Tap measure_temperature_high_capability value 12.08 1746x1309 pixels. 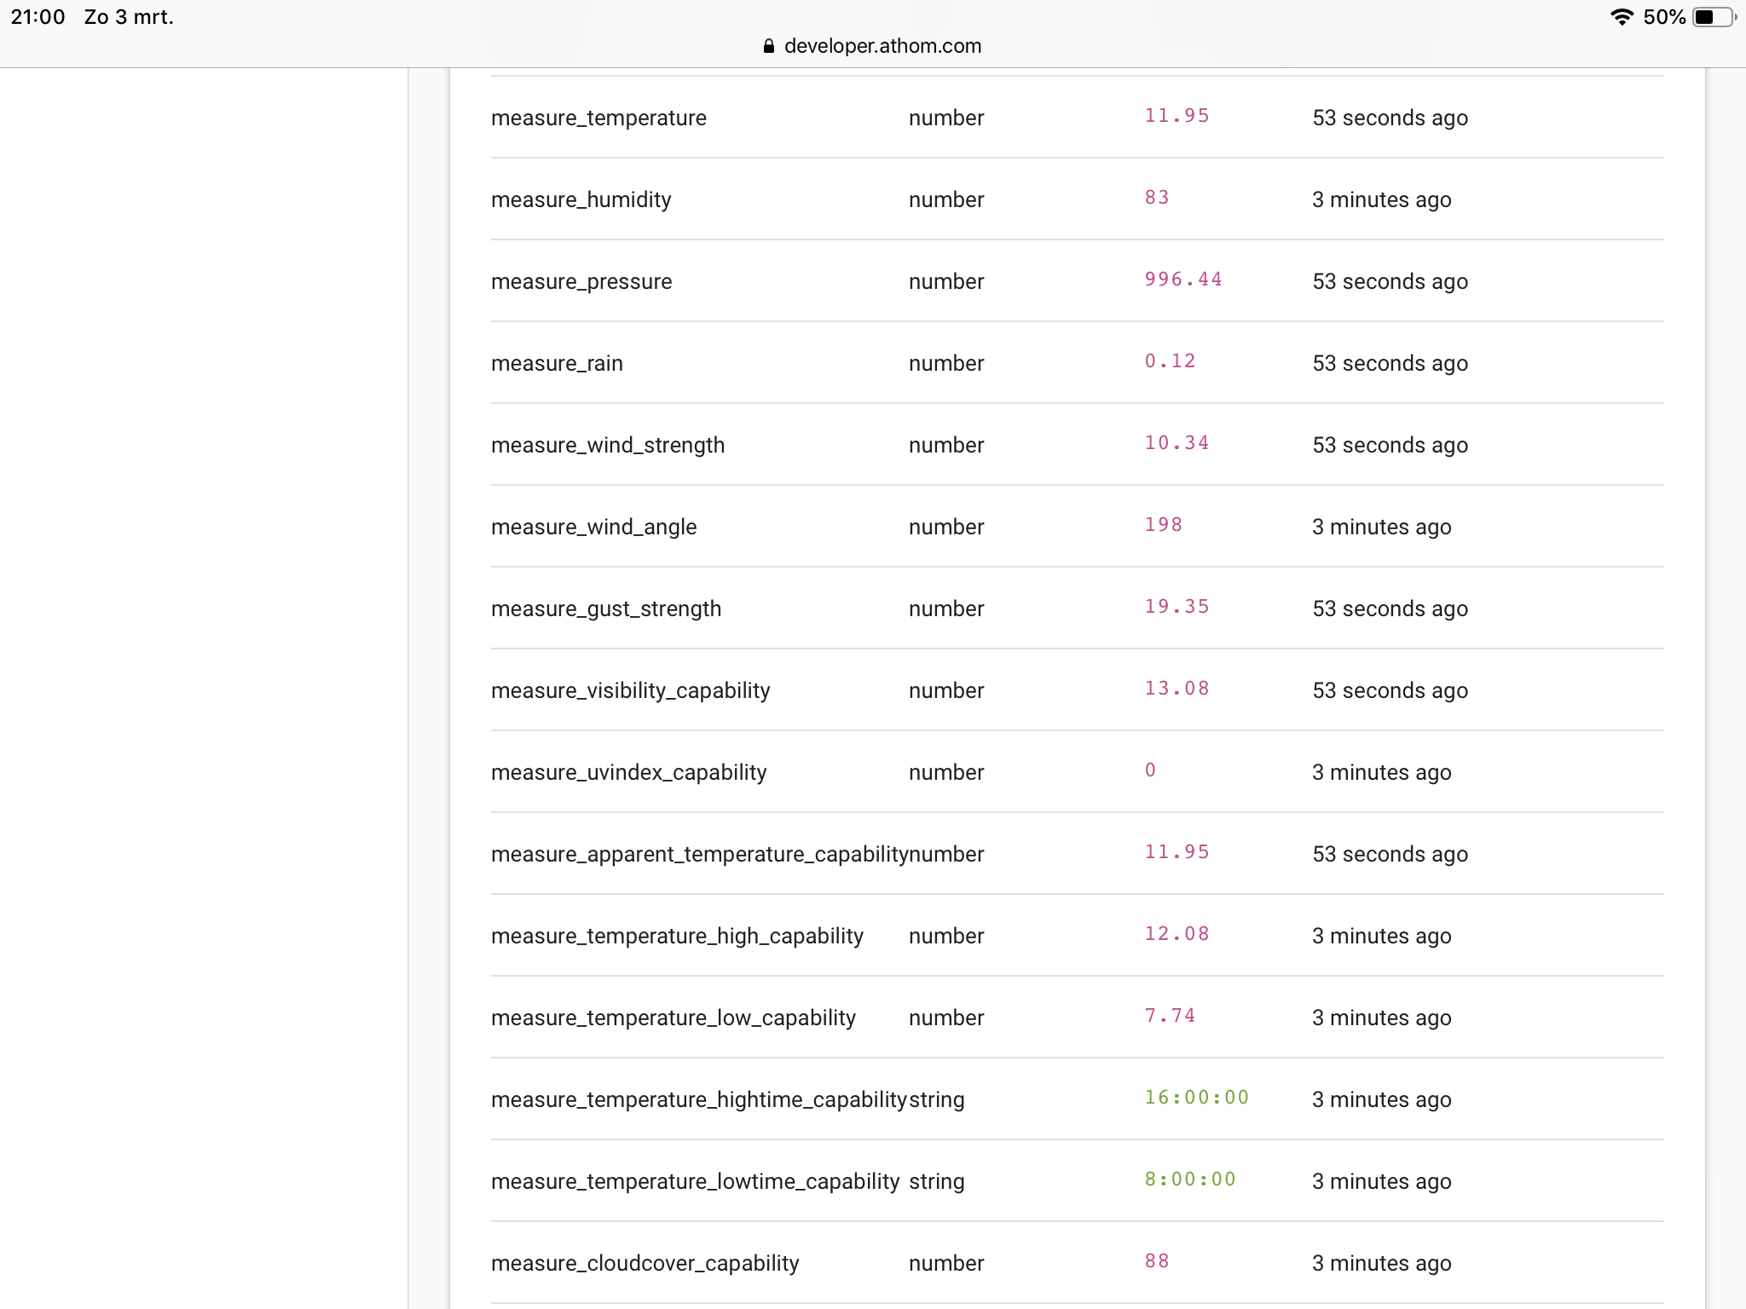pyautogui.click(x=1176, y=934)
